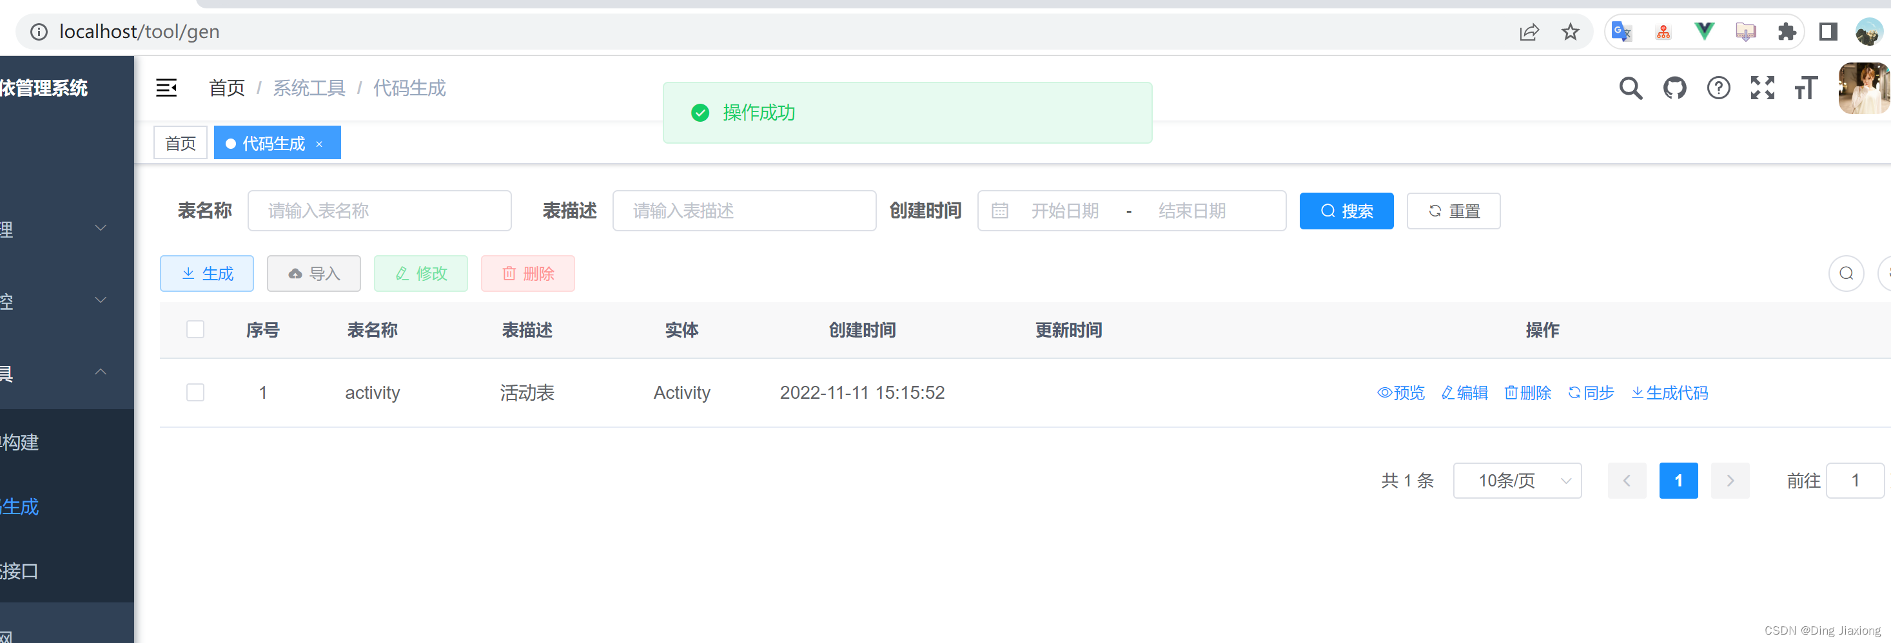Sync the activity table via 同步
This screenshot has height=643, width=1891.
pos(1591,393)
